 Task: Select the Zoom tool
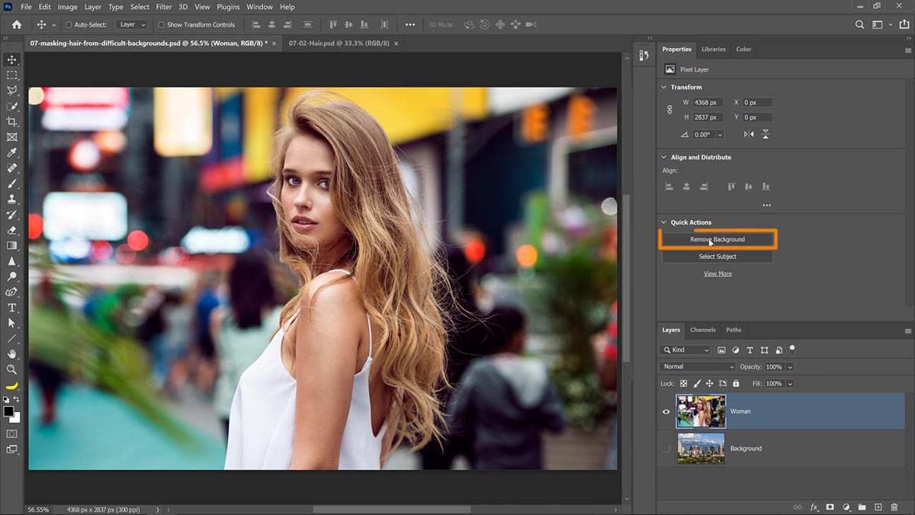11,369
